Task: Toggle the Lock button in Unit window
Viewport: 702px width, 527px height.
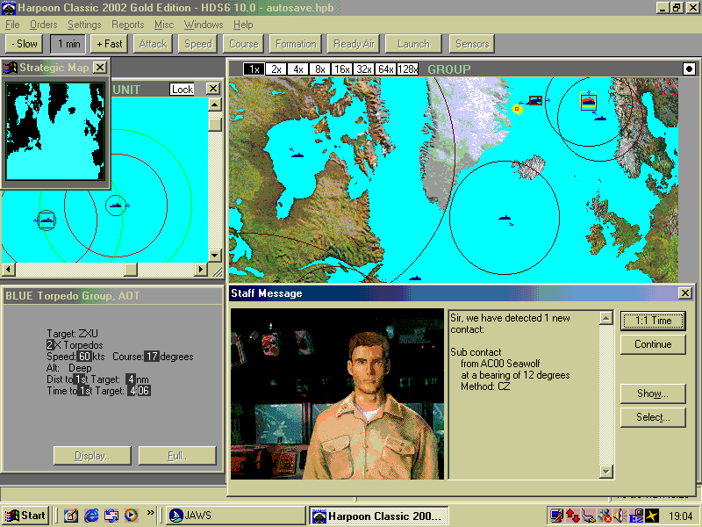Action: pyautogui.click(x=182, y=90)
